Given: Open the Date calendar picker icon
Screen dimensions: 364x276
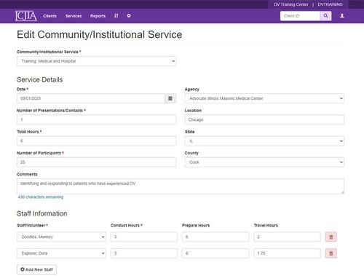Looking at the screenshot, I should pyautogui.click(x=170, y=98).
